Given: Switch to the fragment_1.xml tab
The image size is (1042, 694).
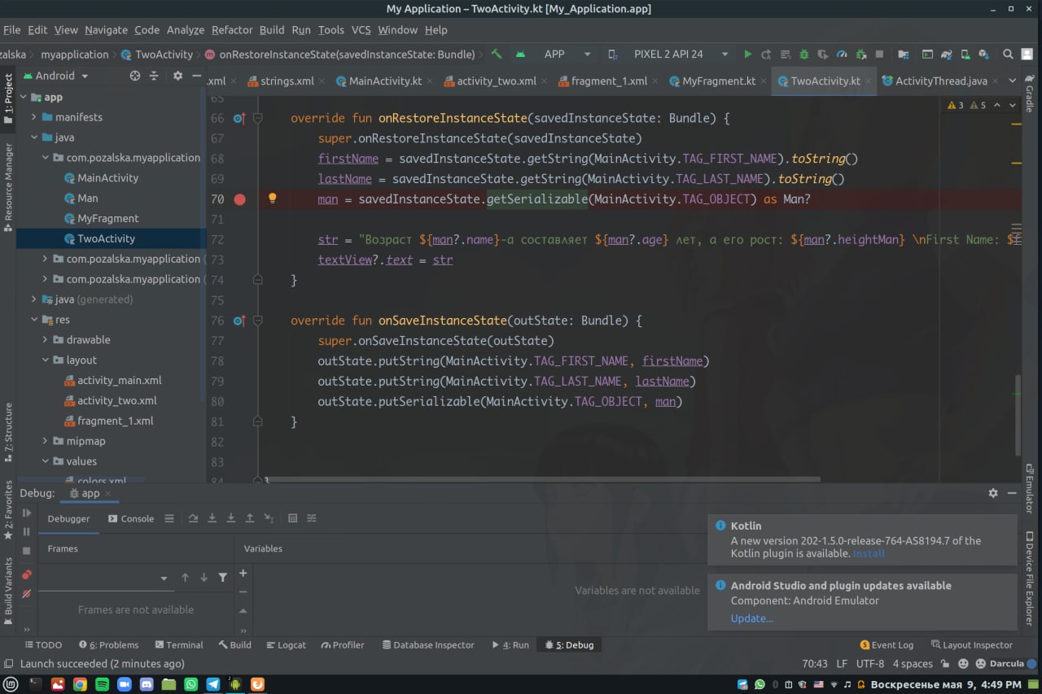Looking at the screenshot, I should (x=609, y=81).
